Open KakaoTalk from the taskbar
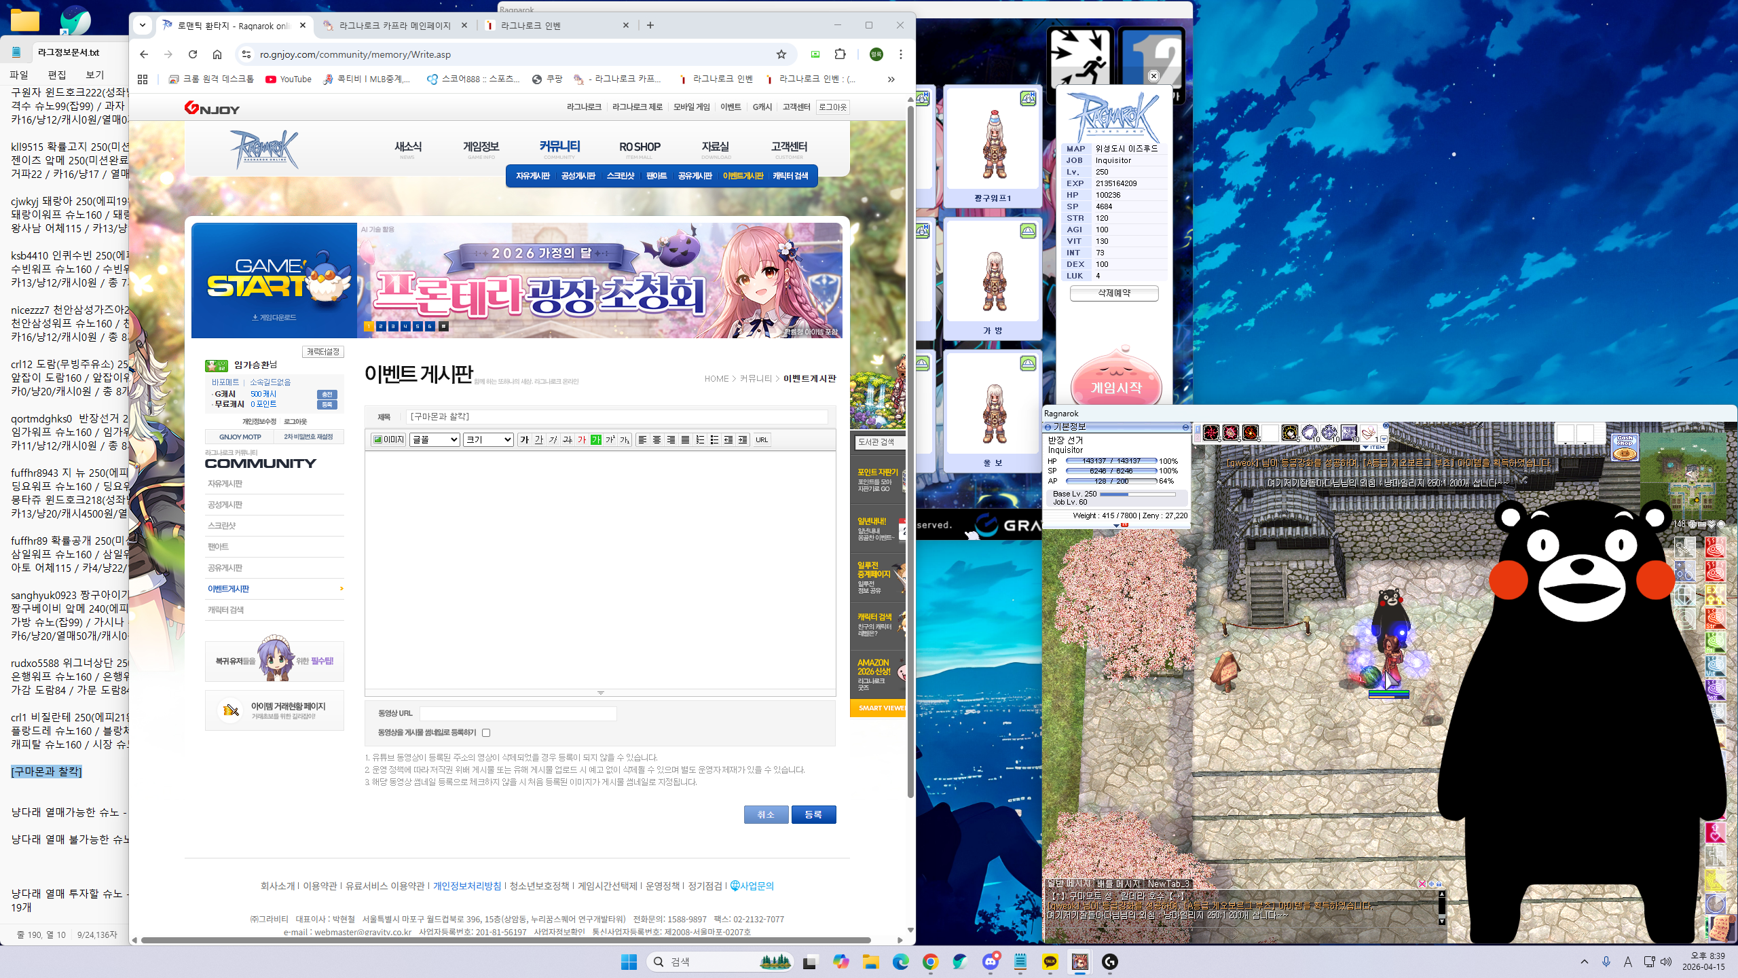 pyautogui.click(x=1049, y=962)
